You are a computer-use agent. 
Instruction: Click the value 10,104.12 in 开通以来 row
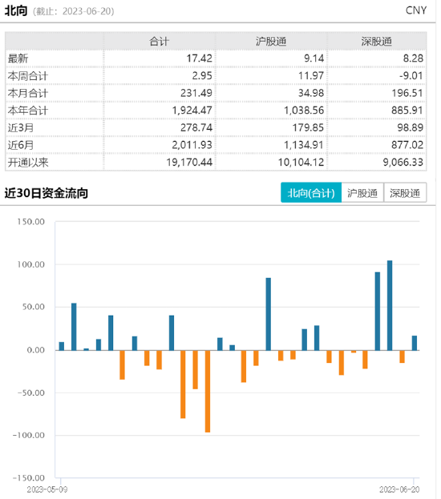[301, 163]
